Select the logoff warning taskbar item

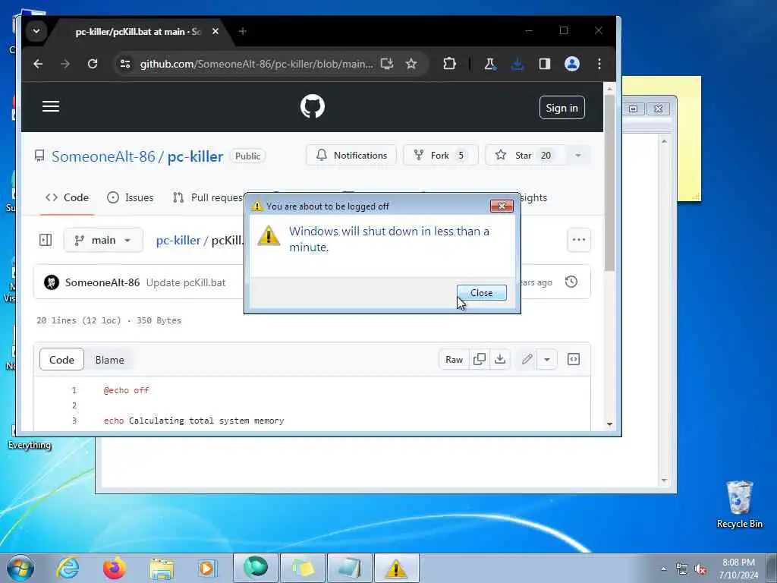[396, 568]
